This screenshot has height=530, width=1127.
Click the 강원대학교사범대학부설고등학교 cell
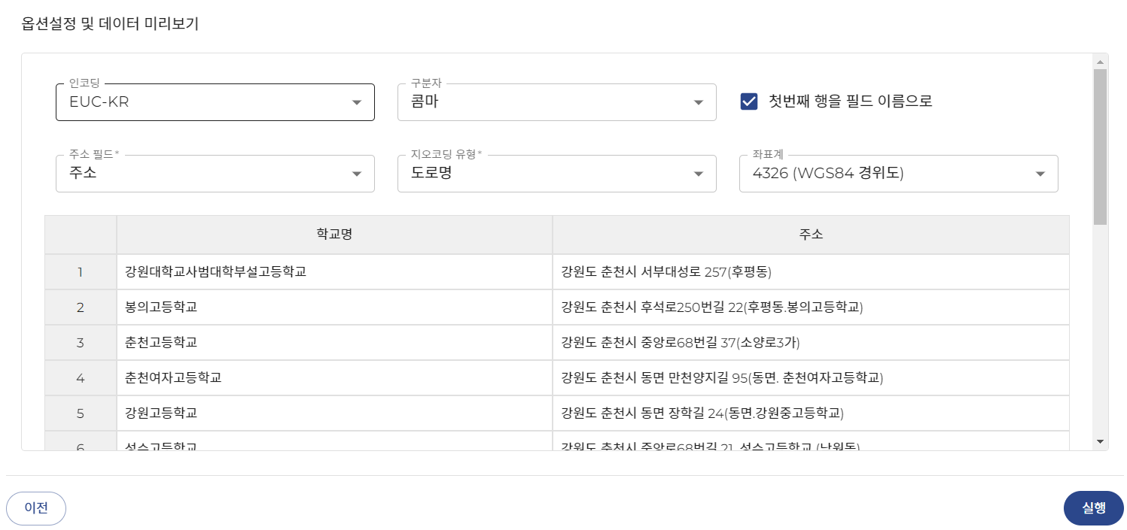click(334, 272)
